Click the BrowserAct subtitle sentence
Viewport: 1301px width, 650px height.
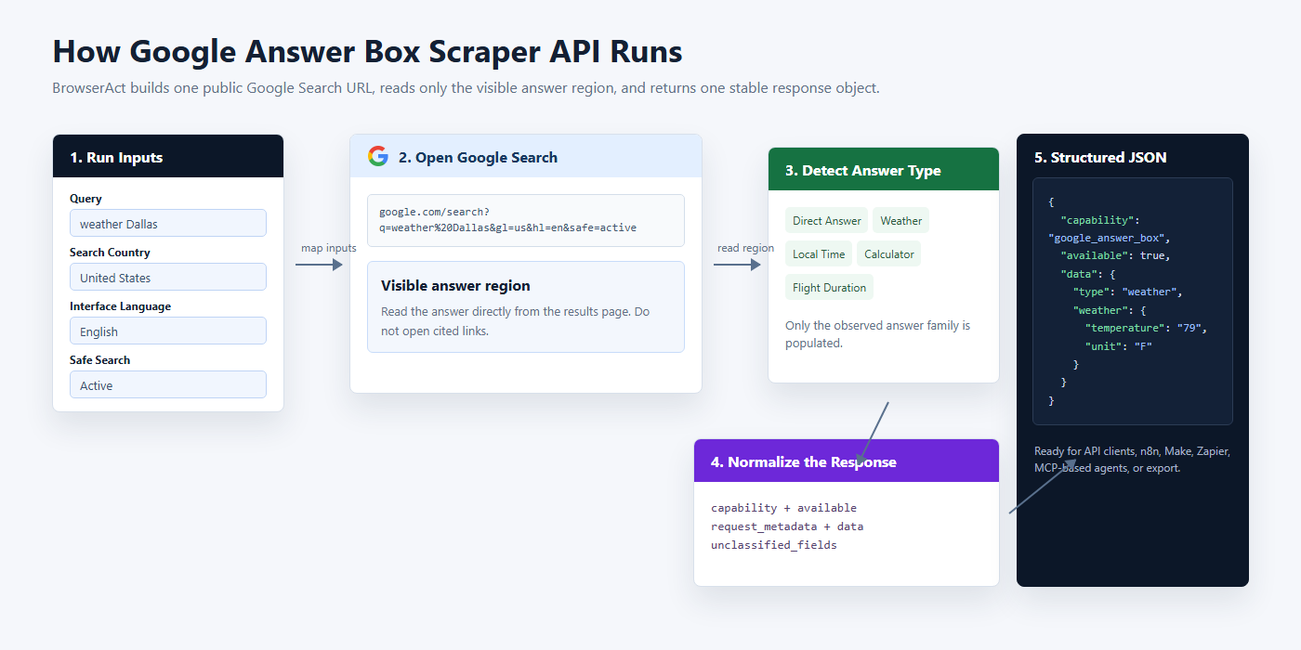[x=466, y=88]
